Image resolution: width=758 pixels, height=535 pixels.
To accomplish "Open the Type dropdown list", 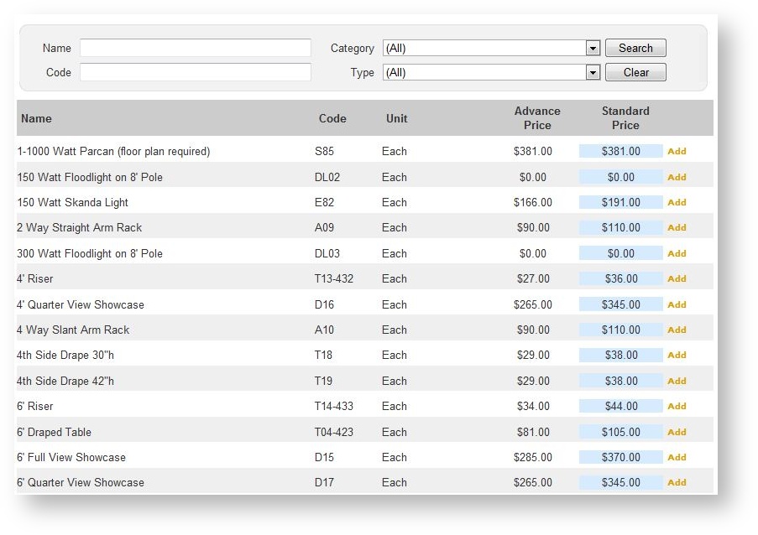I will click(x=593, y=73).
